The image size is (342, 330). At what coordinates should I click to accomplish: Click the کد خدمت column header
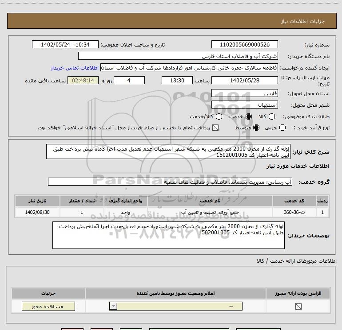[294, 201]
